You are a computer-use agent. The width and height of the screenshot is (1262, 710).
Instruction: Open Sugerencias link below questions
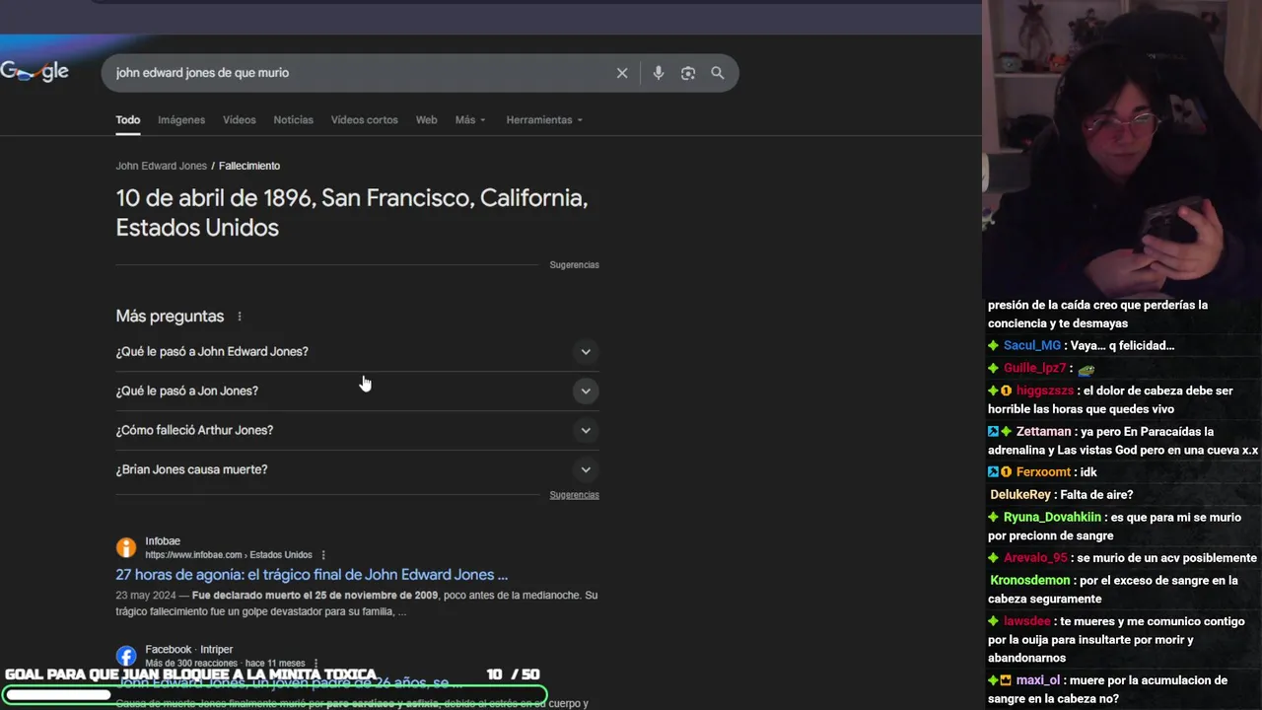pyautogui.click(x=574, y=495)
